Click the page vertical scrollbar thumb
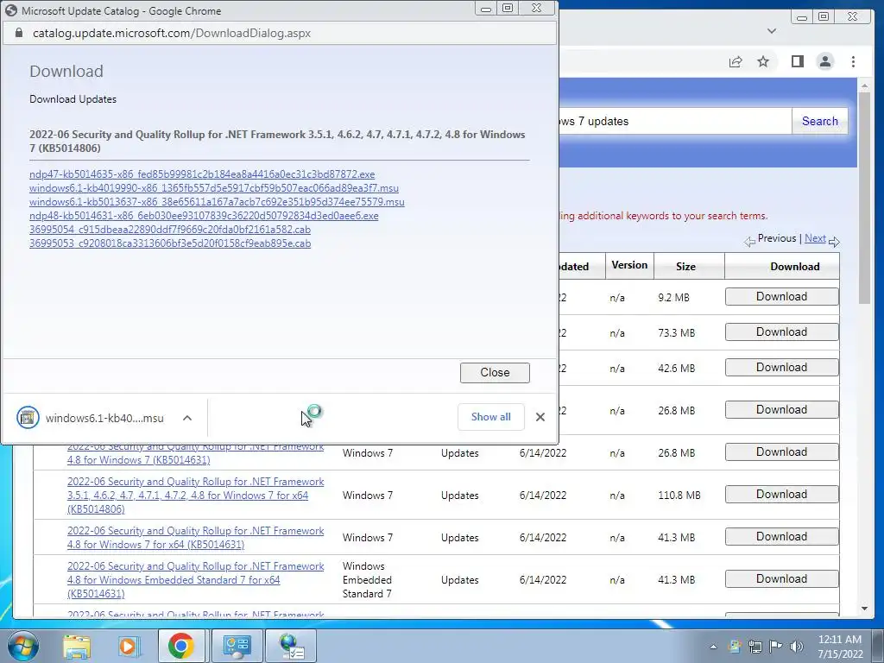Viewport: 884px width, 663px height. tap(864, 198)
